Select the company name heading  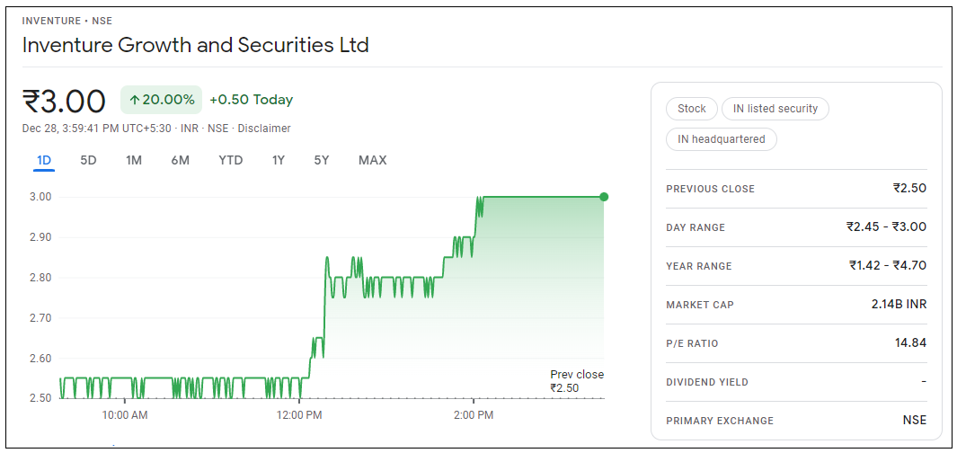195,45
